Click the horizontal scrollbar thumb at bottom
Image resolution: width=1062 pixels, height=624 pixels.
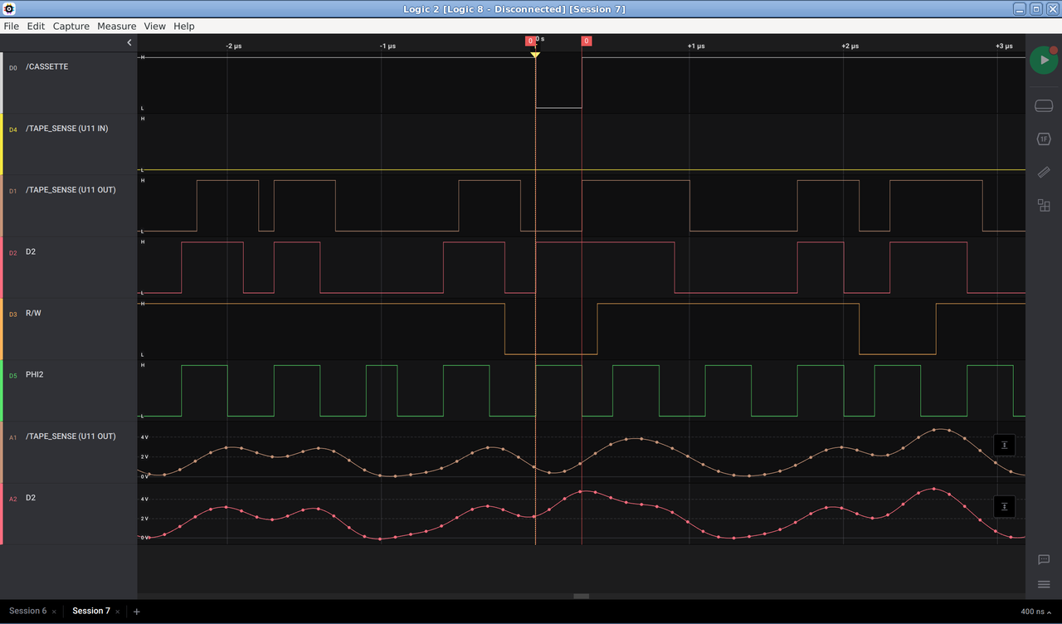point(581,596)
